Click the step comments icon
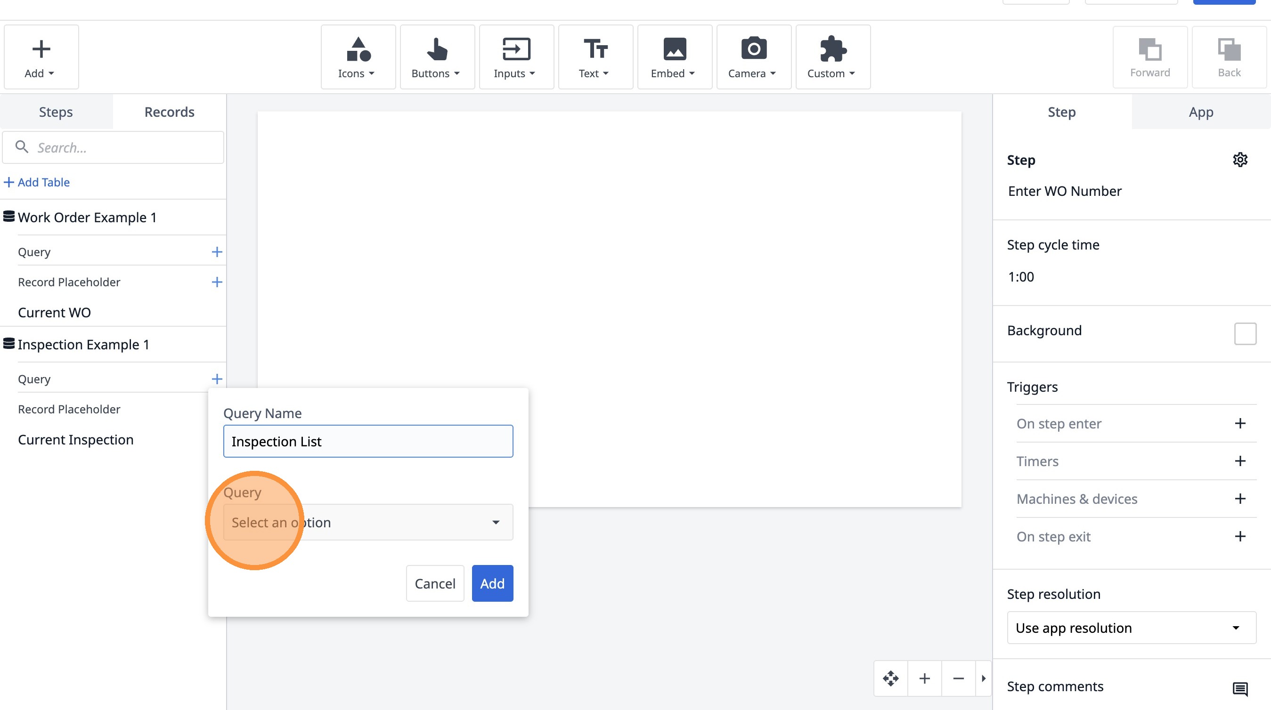This screenshot has width=1271, height=710. [1239, 688]
